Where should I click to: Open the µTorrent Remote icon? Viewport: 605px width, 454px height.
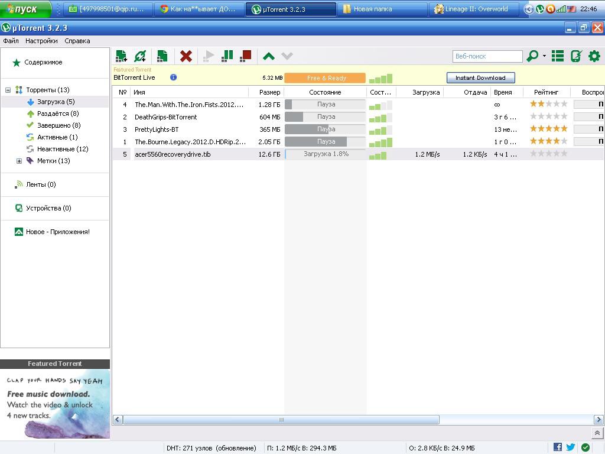point(576,56)
